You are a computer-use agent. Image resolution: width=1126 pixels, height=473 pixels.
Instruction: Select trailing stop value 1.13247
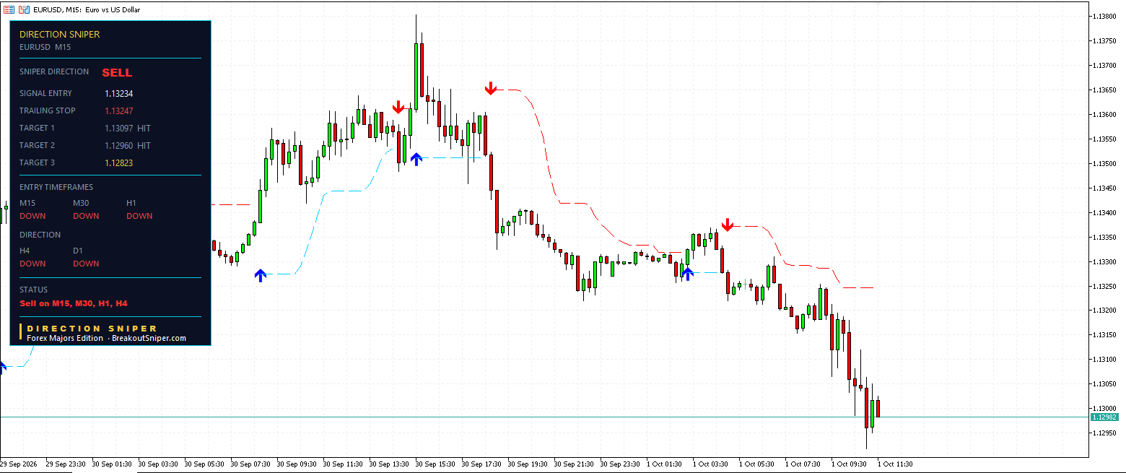point(119,110)
